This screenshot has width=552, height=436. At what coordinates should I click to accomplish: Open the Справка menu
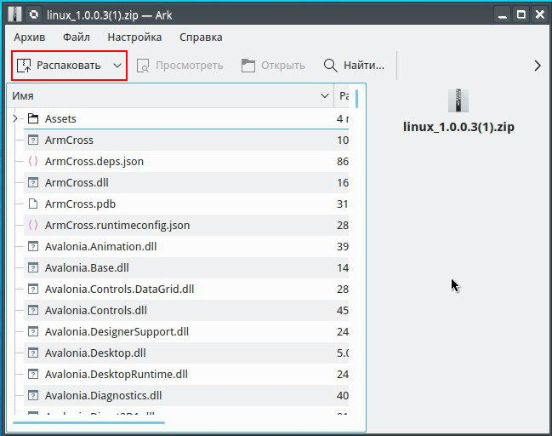tap(201, 37)
